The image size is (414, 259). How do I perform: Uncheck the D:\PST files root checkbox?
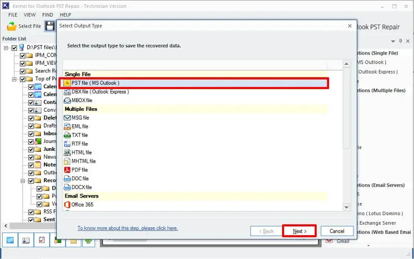point(14,48)
